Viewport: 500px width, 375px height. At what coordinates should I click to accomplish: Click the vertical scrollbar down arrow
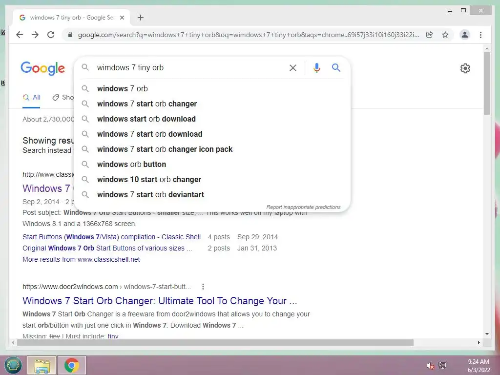[487, 334]
